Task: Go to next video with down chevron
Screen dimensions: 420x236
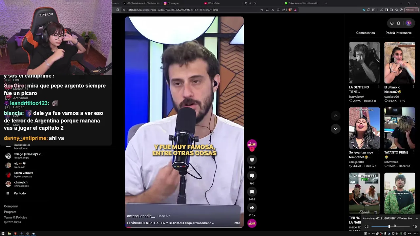Action: pyautogui.click(x=335, y=129)
